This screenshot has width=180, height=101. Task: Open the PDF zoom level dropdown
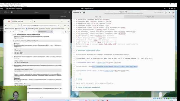pyautogui.click(x=45, y=32)
